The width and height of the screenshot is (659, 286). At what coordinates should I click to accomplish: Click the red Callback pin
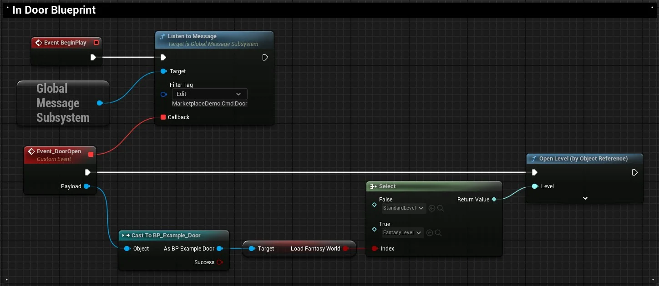point(163,117)
